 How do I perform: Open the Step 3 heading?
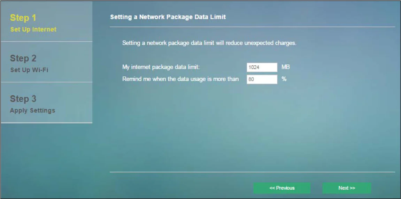coord(23,99)
